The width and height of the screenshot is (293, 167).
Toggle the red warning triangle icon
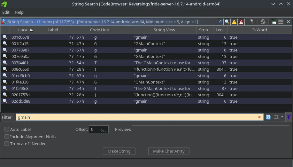tap(241, 22)
